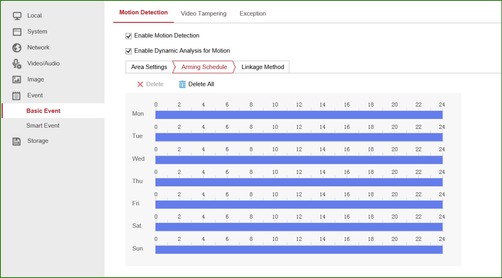Select Basic Event in the sidebar
Screen dimensions: 502x278
tap(43, 111)
